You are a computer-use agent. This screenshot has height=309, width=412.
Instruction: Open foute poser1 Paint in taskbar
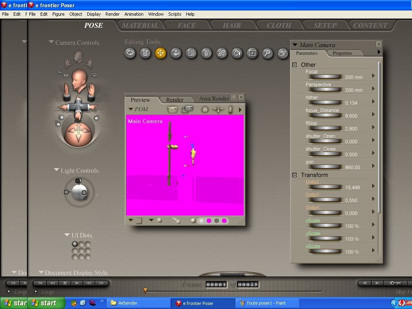(x=266, y=303)
